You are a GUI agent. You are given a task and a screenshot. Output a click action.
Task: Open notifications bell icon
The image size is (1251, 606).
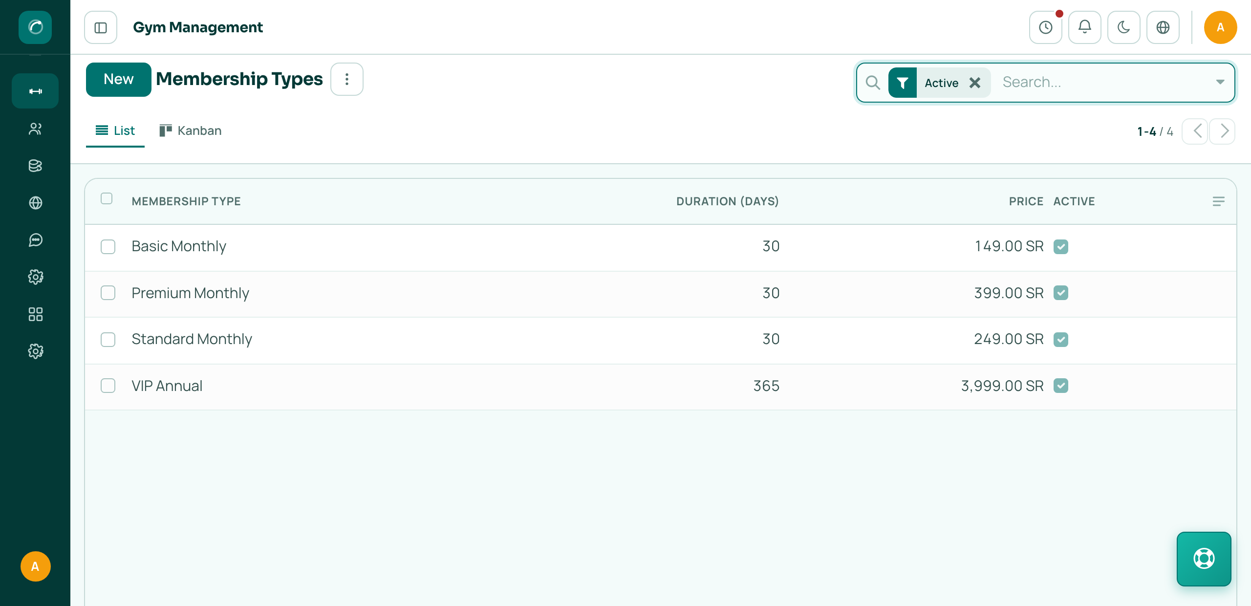[1084, 27]
